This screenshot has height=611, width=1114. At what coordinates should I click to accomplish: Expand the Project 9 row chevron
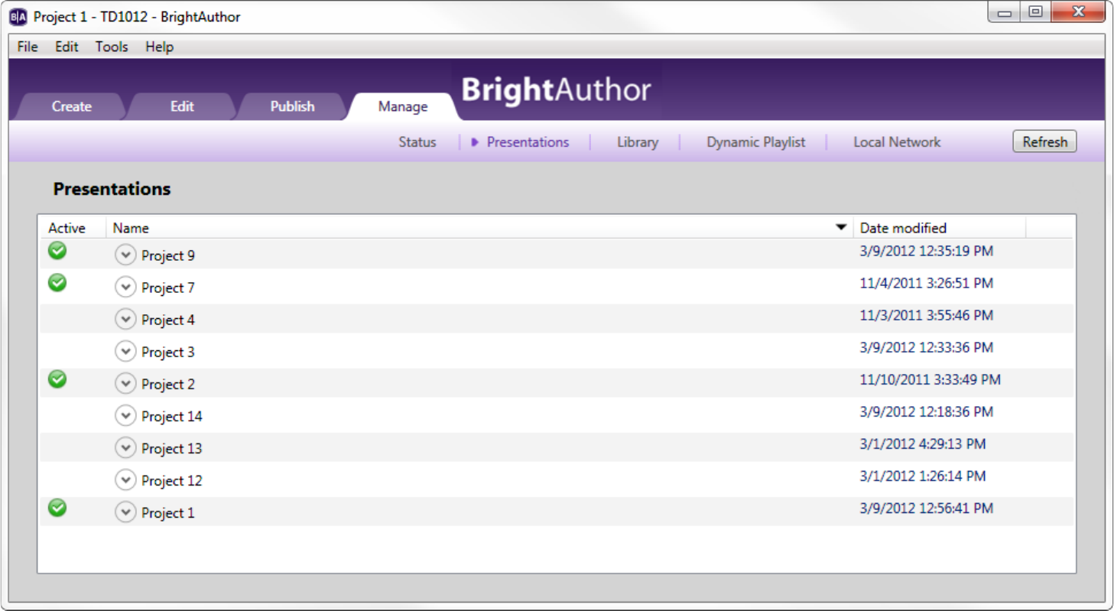[125, 255]
